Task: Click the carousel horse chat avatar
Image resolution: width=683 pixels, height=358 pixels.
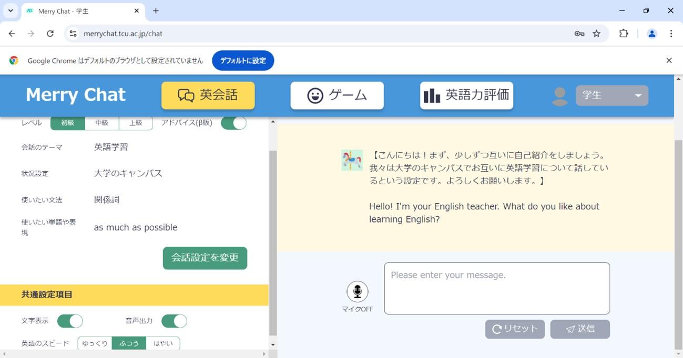Action: 352,161
